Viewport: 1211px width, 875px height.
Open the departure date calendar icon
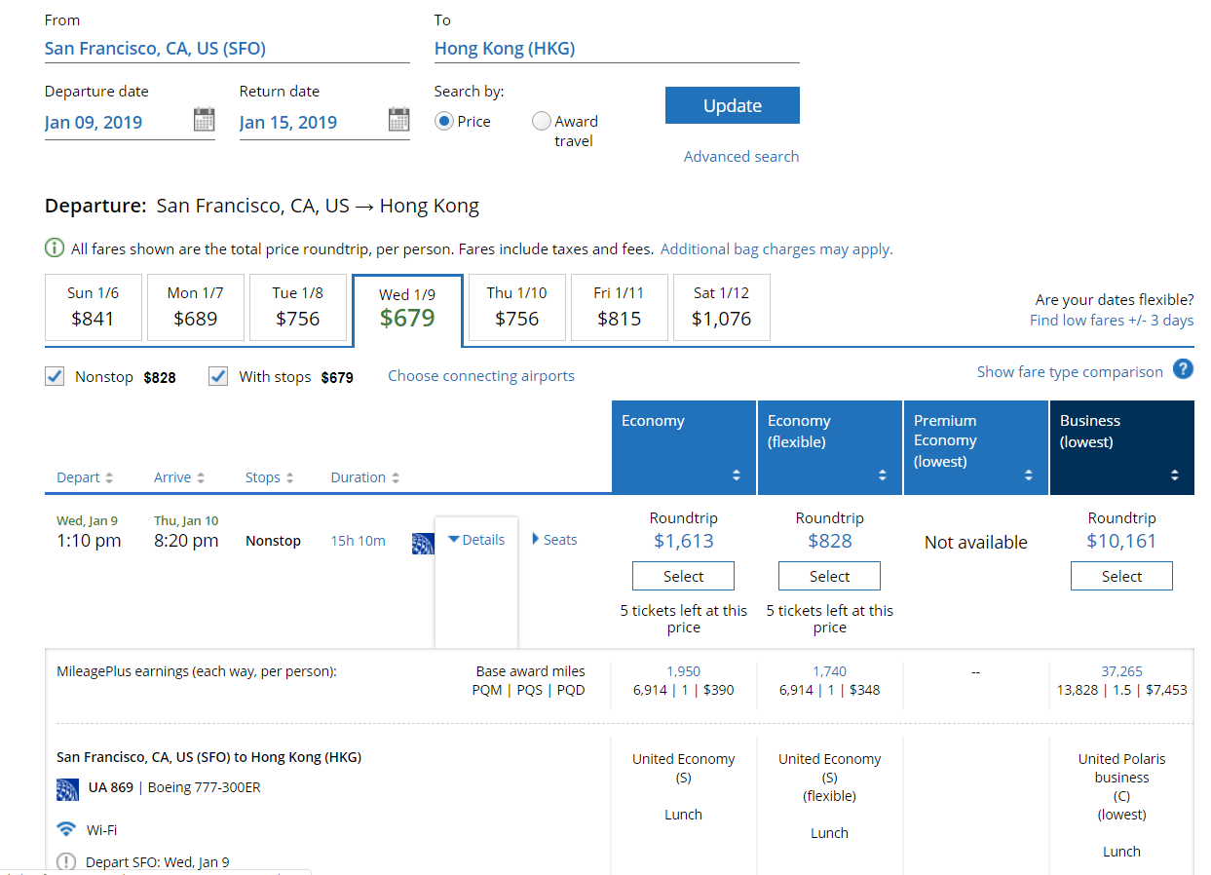[x=204, y=121]
